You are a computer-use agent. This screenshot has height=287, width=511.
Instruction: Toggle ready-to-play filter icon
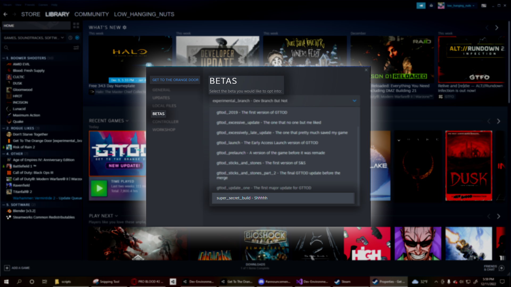(77, 38)
